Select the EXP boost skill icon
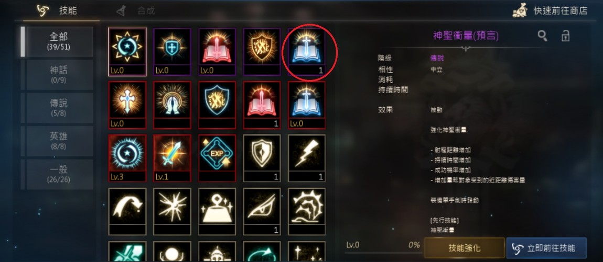 pyautogui.click(x=217, y=157)
